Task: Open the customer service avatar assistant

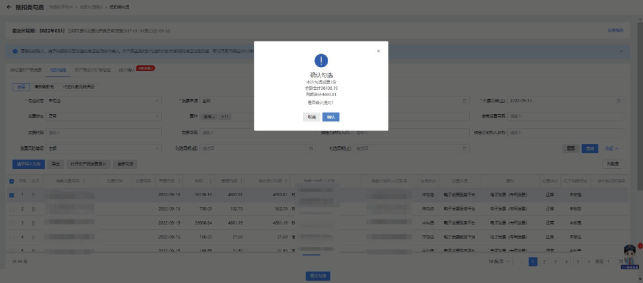Action: point(630,254)
